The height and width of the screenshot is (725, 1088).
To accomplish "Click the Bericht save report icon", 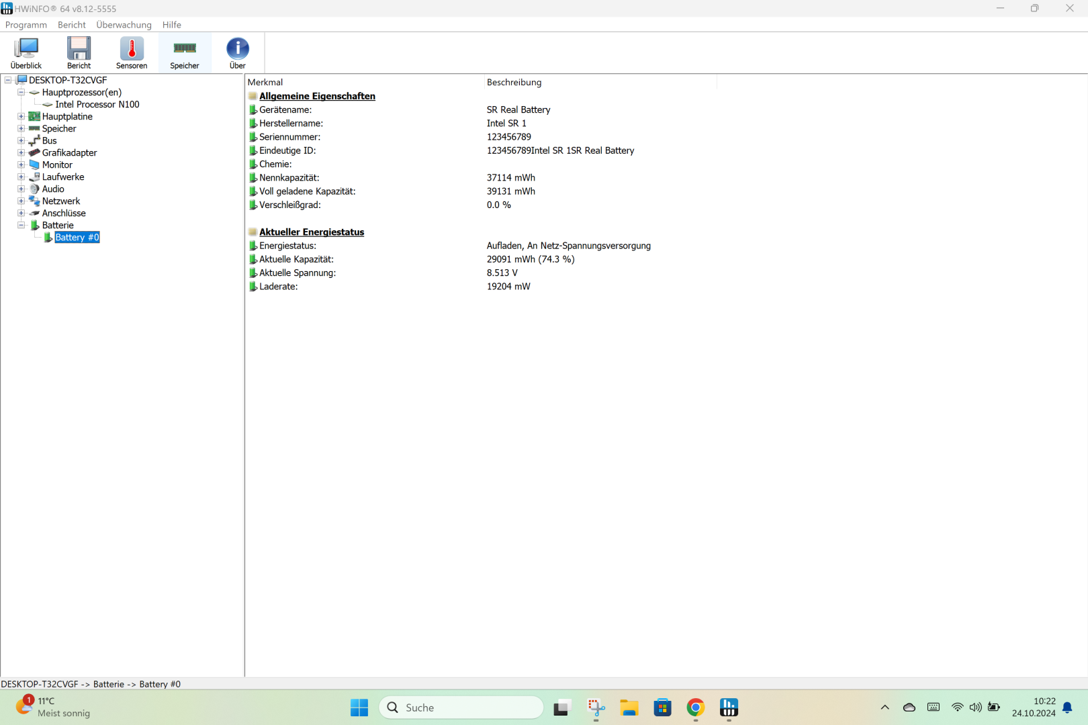I will pyautogui.click(x=79, y=52).
